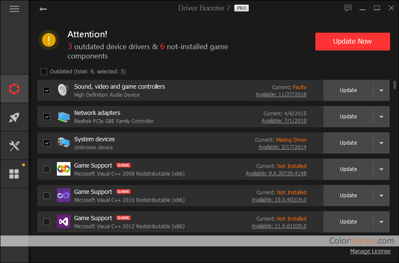Toggle the Outdated select-all checkbox

click(44, 72)
